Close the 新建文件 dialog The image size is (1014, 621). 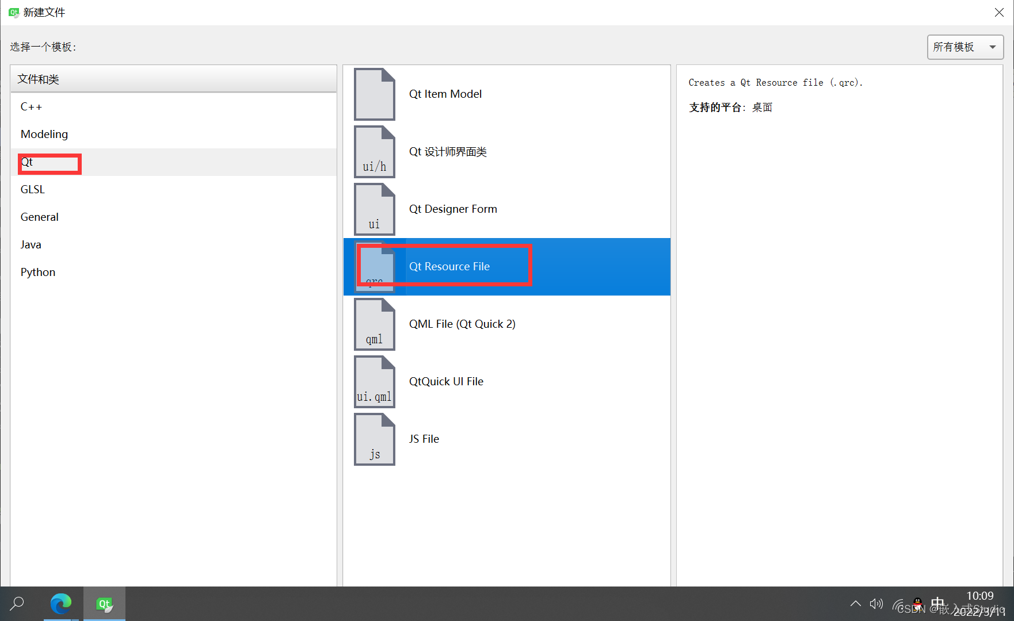point(999,13)
